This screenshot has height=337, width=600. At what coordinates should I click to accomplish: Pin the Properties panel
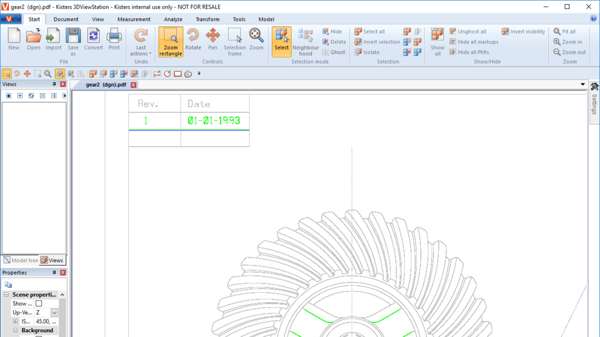(54, 272)
